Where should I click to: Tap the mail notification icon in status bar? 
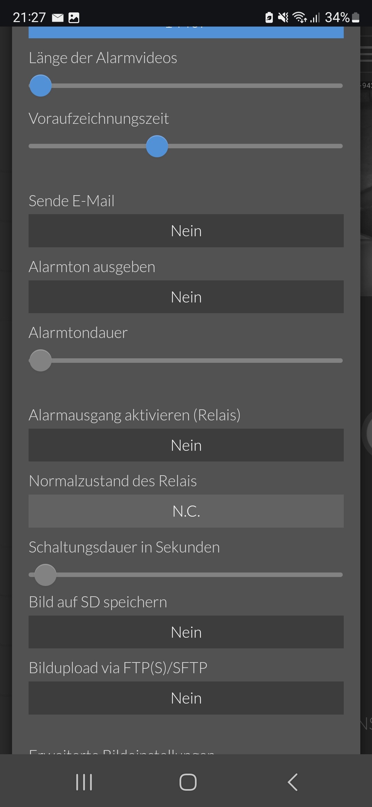pos(58,18)
